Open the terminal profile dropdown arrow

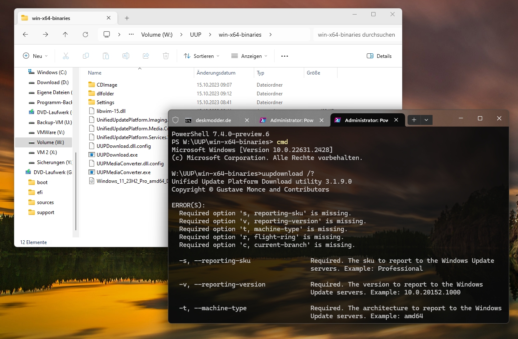point(426,120)
